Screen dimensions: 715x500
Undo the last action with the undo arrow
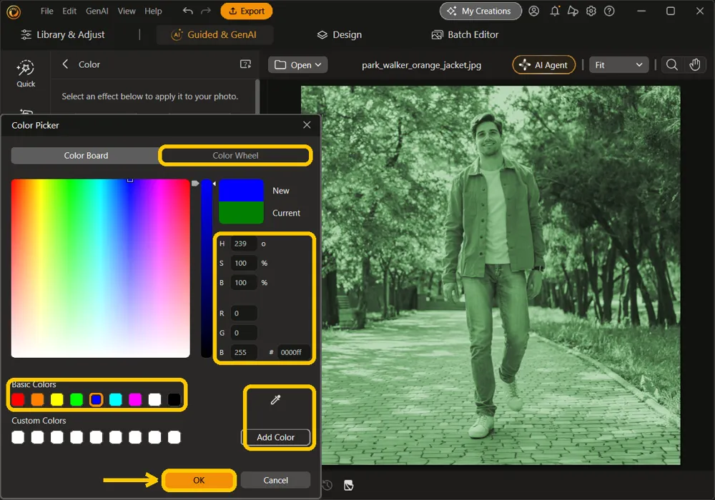click(x=187, y=11)
